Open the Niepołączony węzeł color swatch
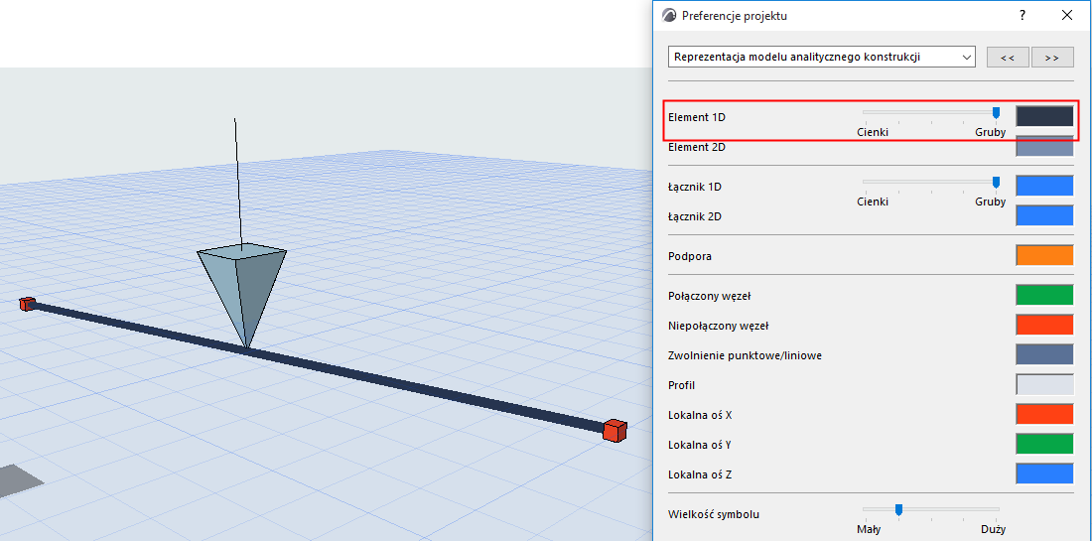The height and width of the screenshot is (541, 1092). point(1044,325)
